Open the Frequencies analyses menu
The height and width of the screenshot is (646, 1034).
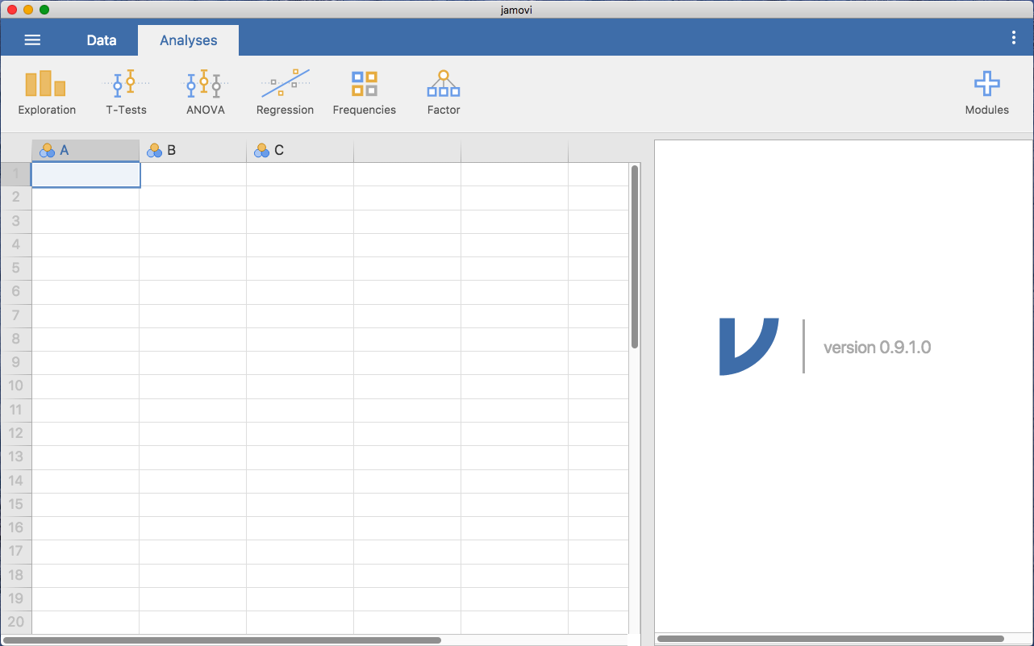tap(365, 93)
